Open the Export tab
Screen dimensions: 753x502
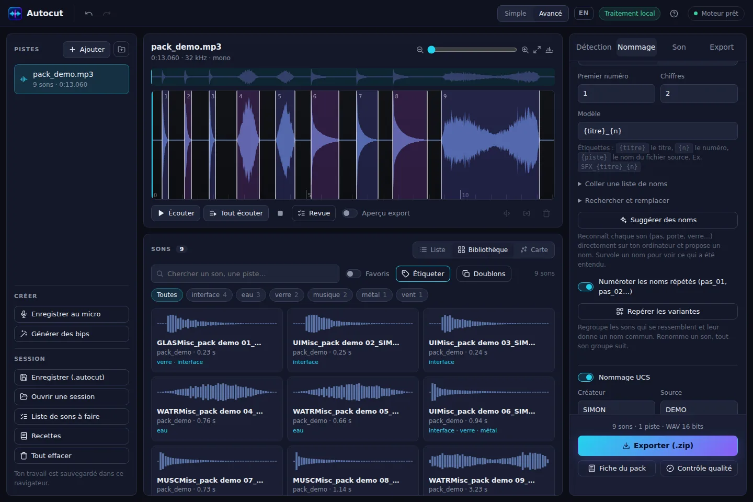[x=722, y=47]
